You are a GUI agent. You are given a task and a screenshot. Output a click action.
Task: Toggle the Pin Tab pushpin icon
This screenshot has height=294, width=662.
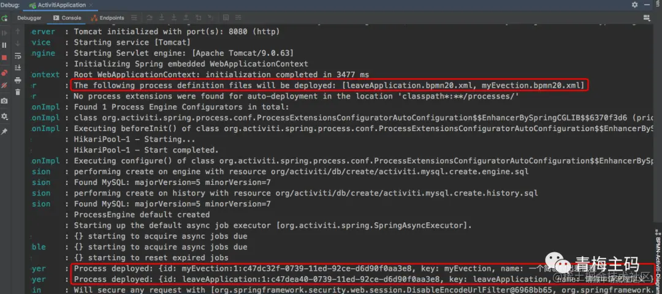[4, 132]
